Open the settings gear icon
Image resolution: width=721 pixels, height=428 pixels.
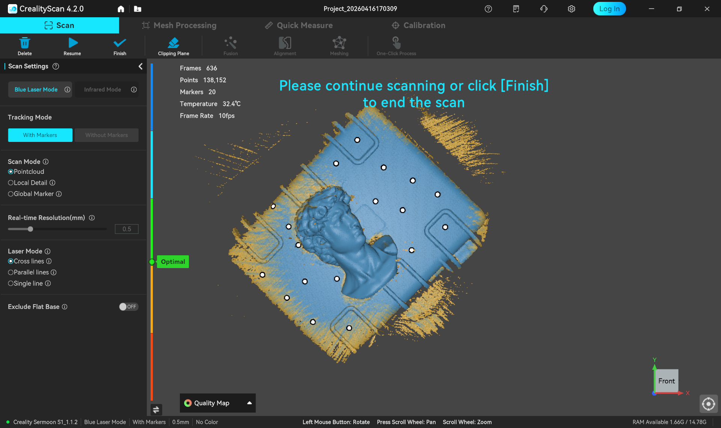pos(572,9)
